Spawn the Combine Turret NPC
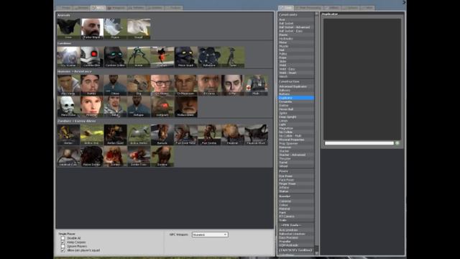The height and width of the screenshot is (259, 460). coord(233,57)
